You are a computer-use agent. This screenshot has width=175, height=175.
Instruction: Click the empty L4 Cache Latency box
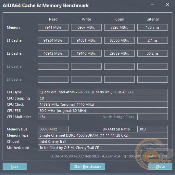pos(153,79)
